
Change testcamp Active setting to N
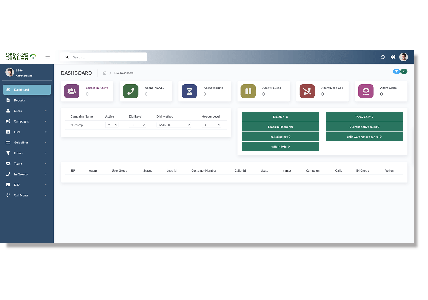coord(112,125)
